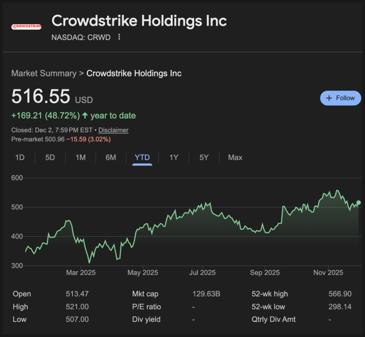Viewport: 365px width, 337px height.
Task: Open the Max range chart
Action: [235, 158]
